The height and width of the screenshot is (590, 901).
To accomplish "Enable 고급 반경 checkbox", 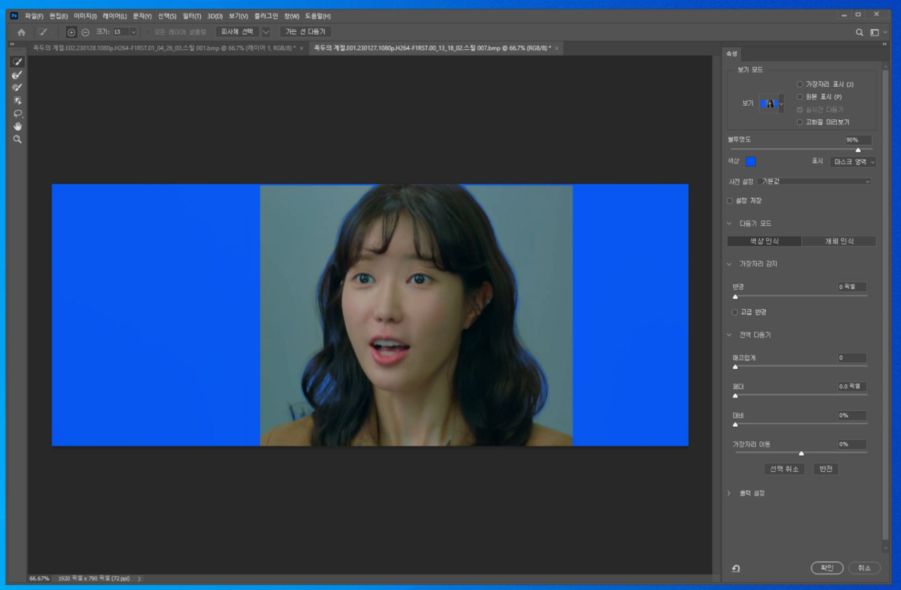I will (x=735, y=312).
